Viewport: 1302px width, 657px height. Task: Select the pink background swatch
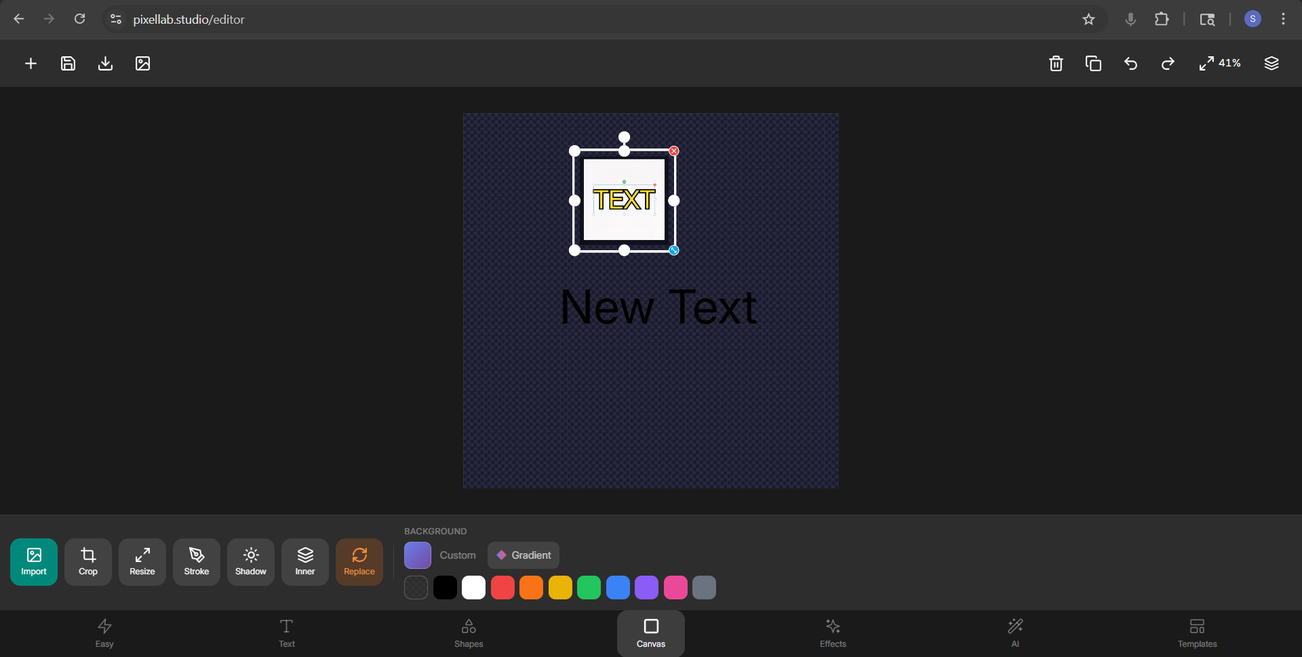tap(675, 588)
